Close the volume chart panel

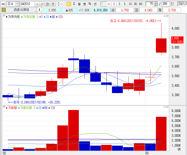(167, 107)
